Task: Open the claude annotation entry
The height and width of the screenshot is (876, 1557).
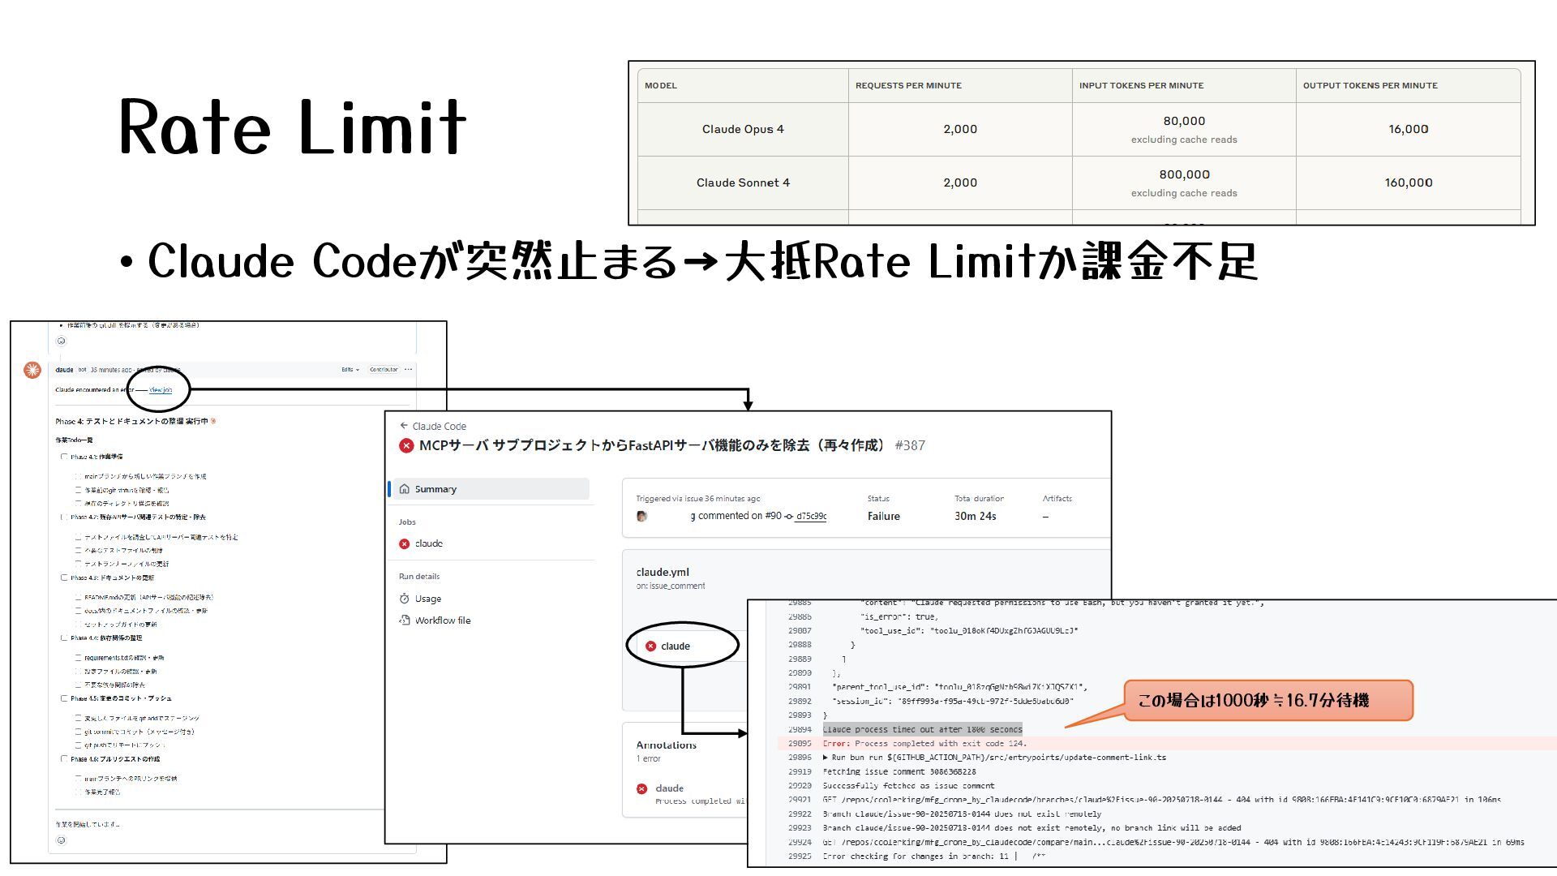Action: 670,788
